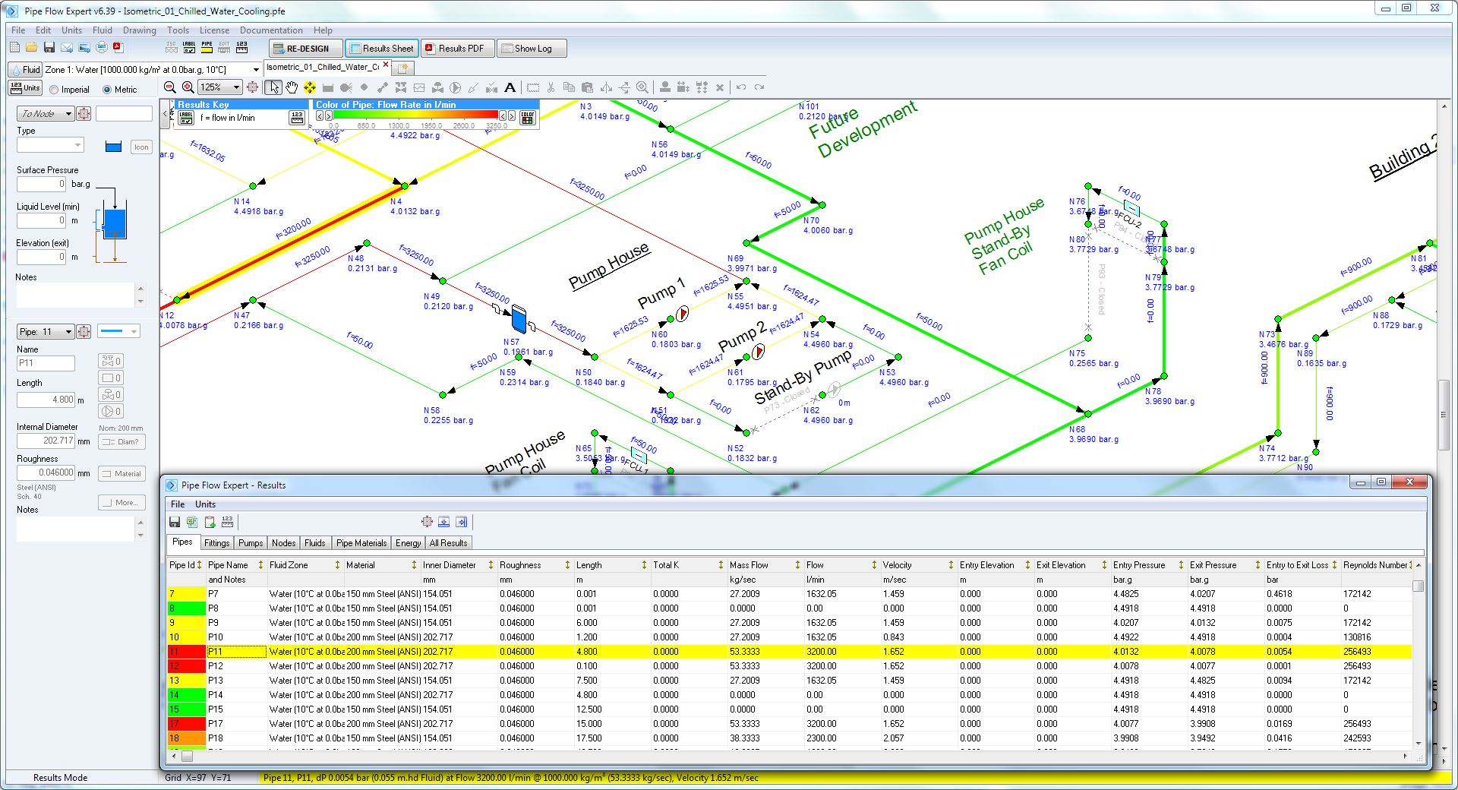Click the Results table vertical scrollbar thumb
Viewport: 1458px width, 790px height.
(x=1418, y=586)
